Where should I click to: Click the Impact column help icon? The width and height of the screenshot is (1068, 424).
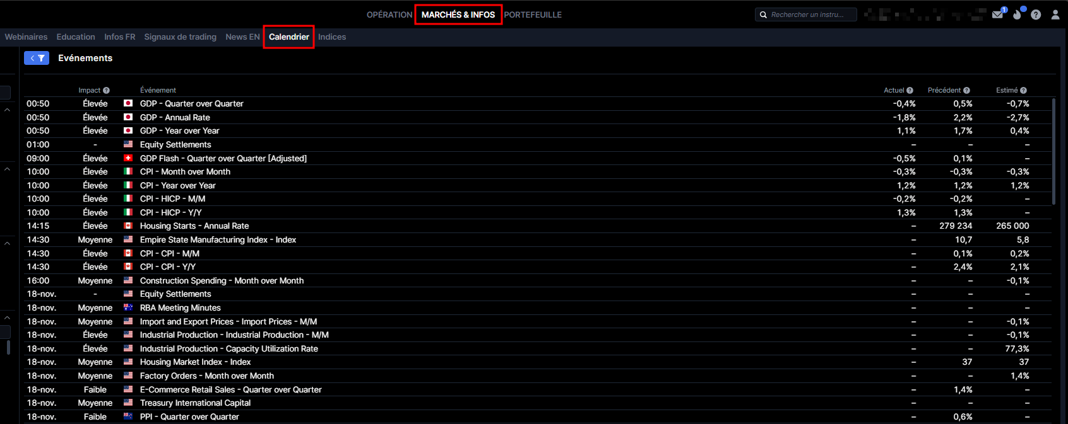[x=106, y=91]
